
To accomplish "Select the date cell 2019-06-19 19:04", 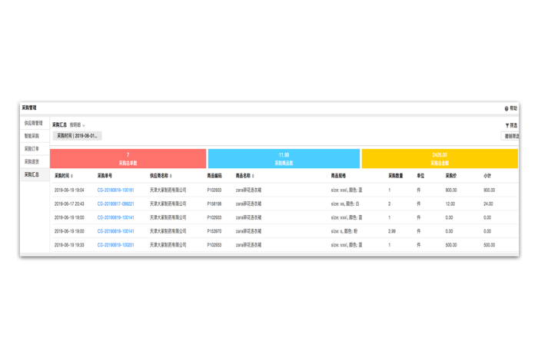I will pyautogui.click(x=69, y=190).
